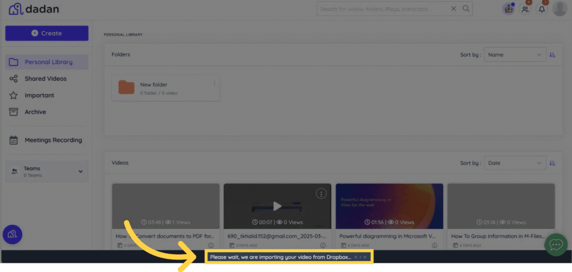Click the three-dot menu on New folder

[214, 84]
